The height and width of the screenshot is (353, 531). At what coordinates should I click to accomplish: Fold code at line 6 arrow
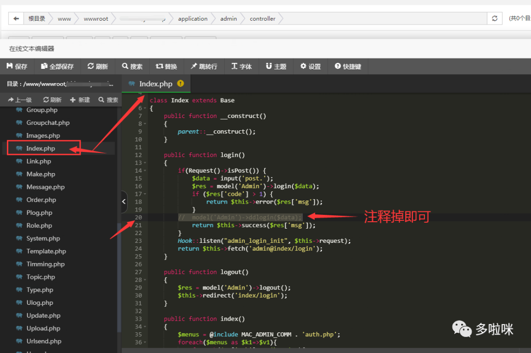(145, 108)
